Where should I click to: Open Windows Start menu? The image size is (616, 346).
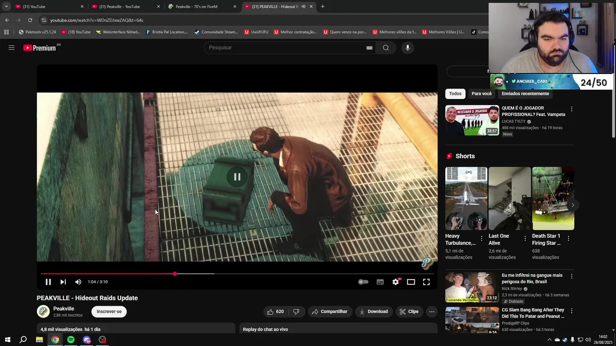[7, 340]
